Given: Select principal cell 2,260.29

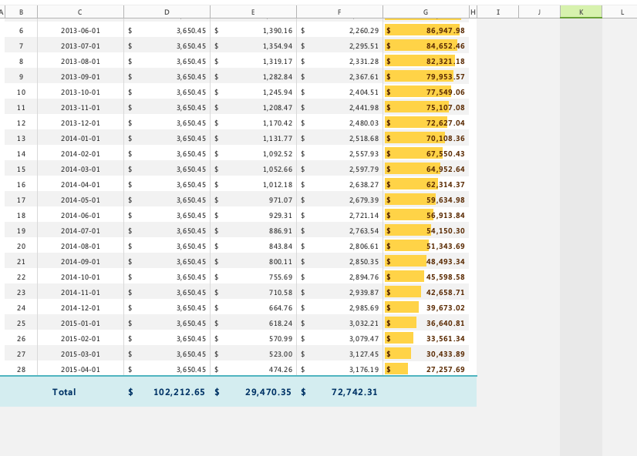Looking at the screenshot, I should click(339, 31).
